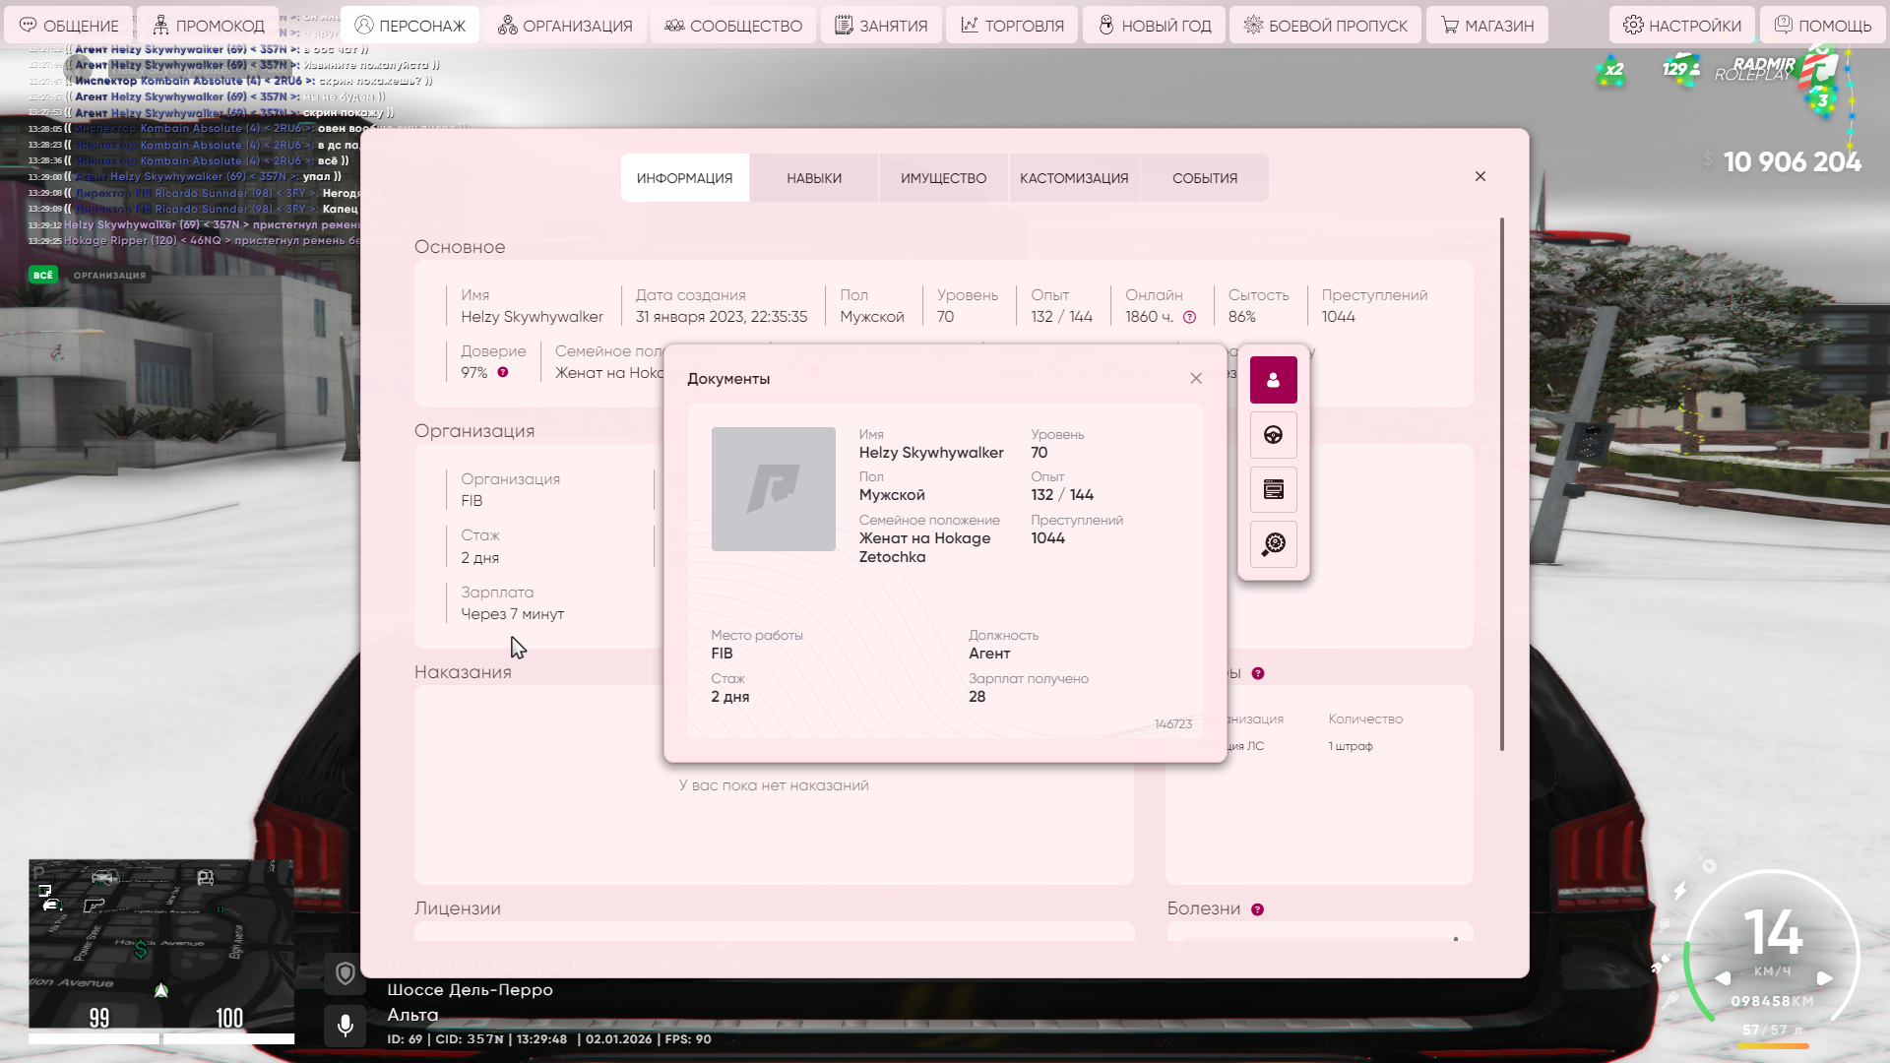Click the character panel vertical scrollbar
The image size is (1890, 1063).
point(1501,484)
